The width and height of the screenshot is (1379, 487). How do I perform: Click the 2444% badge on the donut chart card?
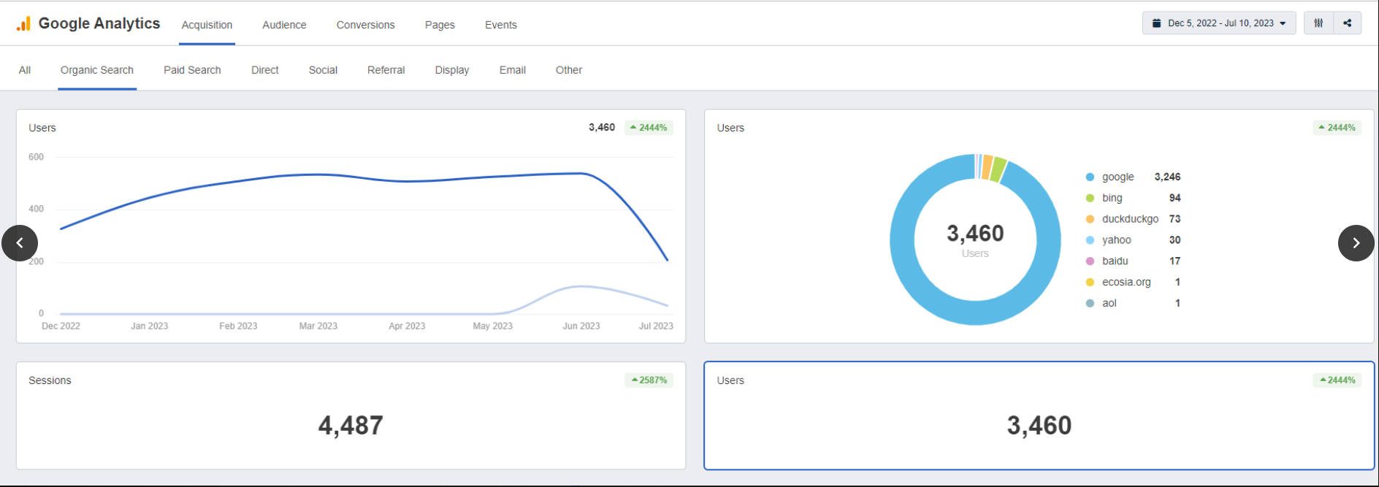pos(1337,128)
